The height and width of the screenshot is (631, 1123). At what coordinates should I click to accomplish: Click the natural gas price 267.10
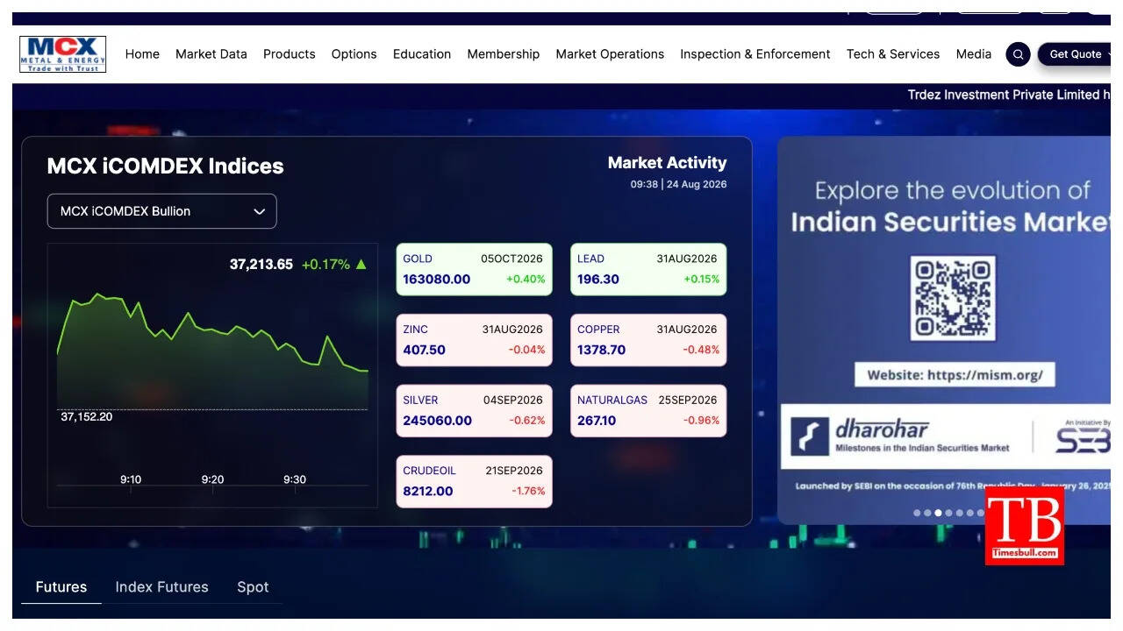click(x=597, y=421)
